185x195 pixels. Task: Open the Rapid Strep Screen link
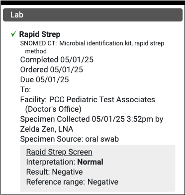(59, 152)
